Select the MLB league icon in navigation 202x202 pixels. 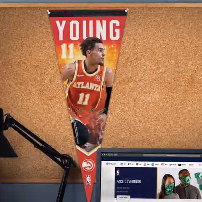click(129, 164)
